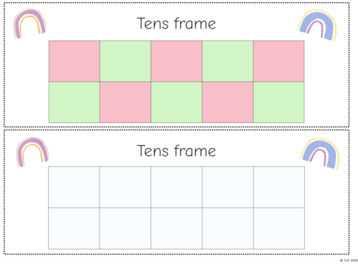Click the purple and yellow rainbow in upper frame

tap(29, 24)
